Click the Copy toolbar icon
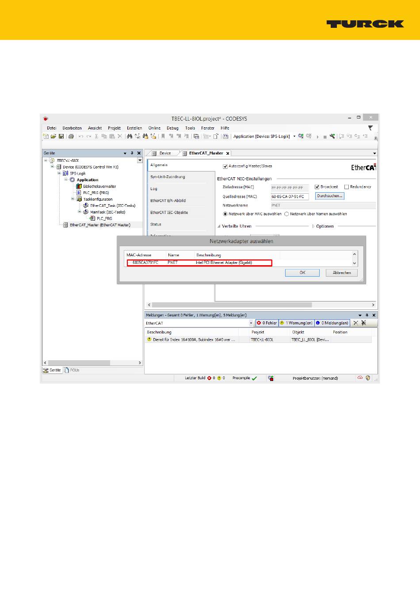The image size is (420, 594). point(104,137)
